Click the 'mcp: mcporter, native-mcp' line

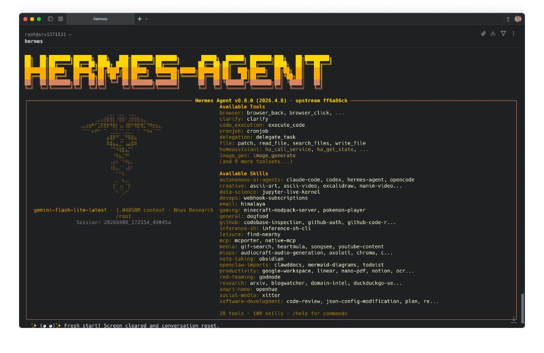257,240
